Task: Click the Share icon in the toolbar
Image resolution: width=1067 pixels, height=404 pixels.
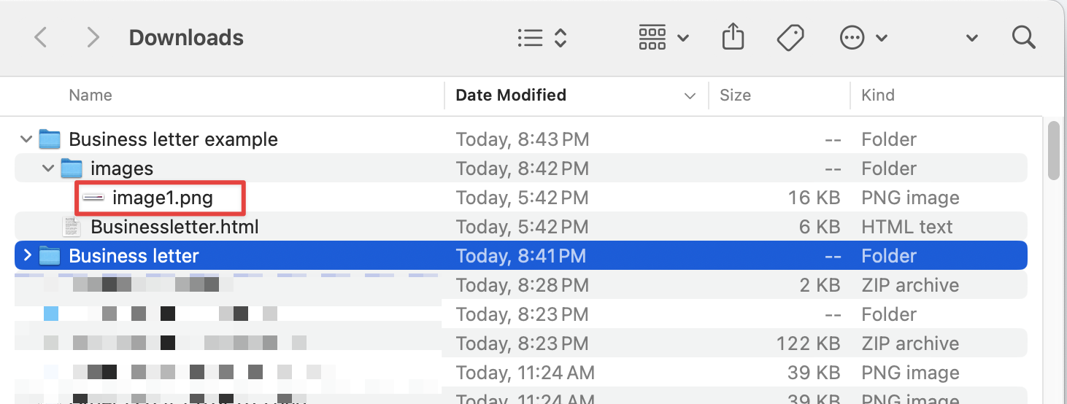Action: (733, 37)
